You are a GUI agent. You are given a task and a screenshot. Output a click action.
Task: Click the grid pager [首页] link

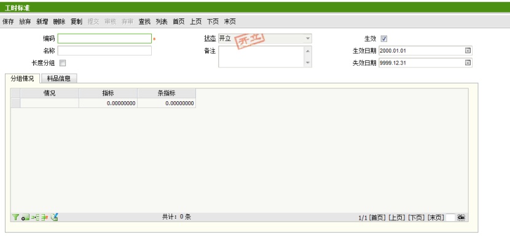click(377, 218)
